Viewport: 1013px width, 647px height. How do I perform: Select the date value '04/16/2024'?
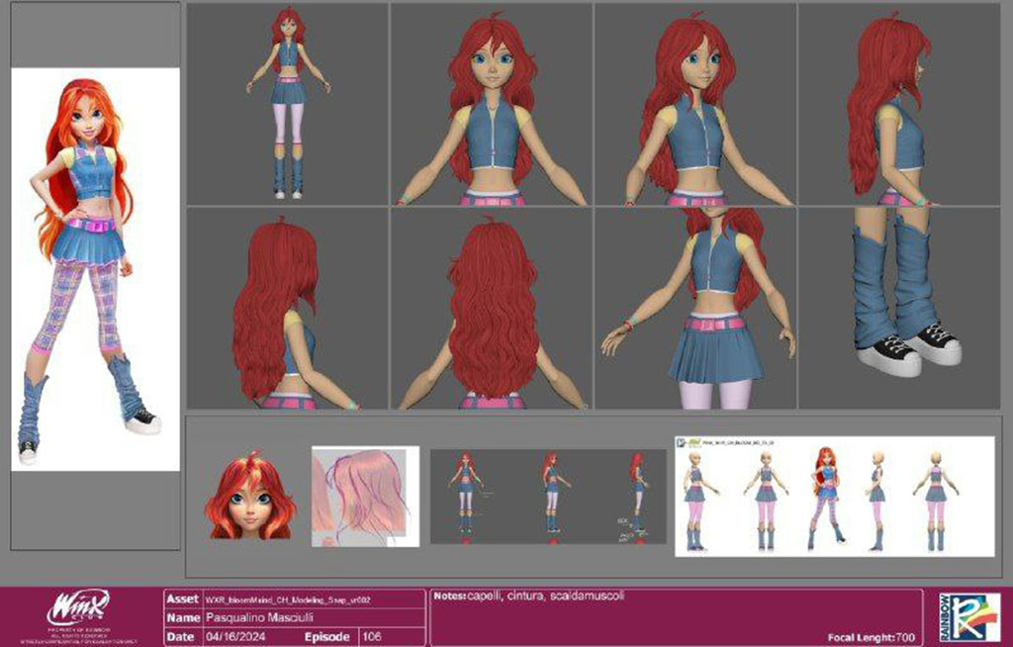235,637
